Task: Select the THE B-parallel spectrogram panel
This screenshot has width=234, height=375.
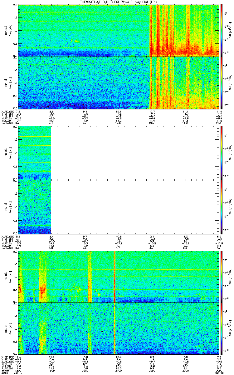Action: (x=119, y=328)
